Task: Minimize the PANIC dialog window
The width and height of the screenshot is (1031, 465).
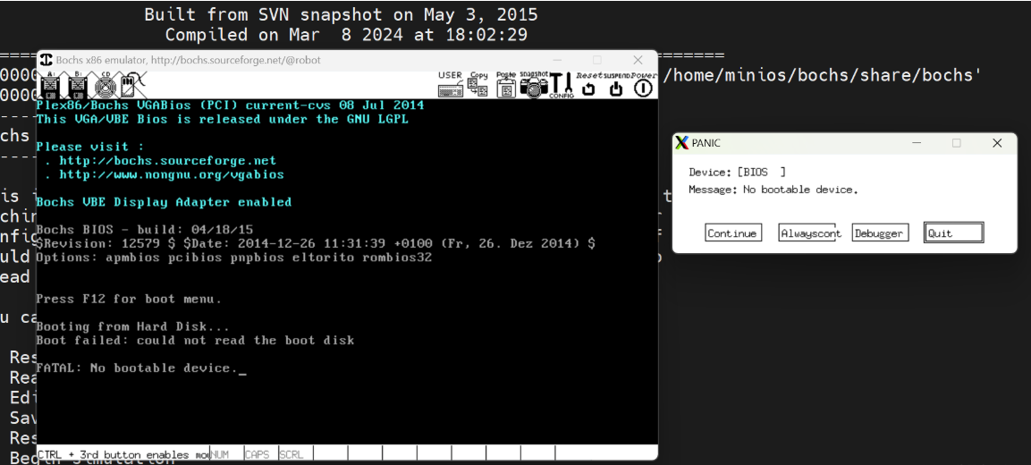Action: pos(917,143)
